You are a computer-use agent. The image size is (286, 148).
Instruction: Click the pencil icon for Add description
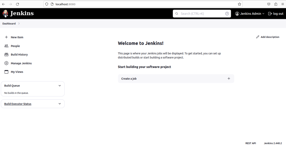258,37
